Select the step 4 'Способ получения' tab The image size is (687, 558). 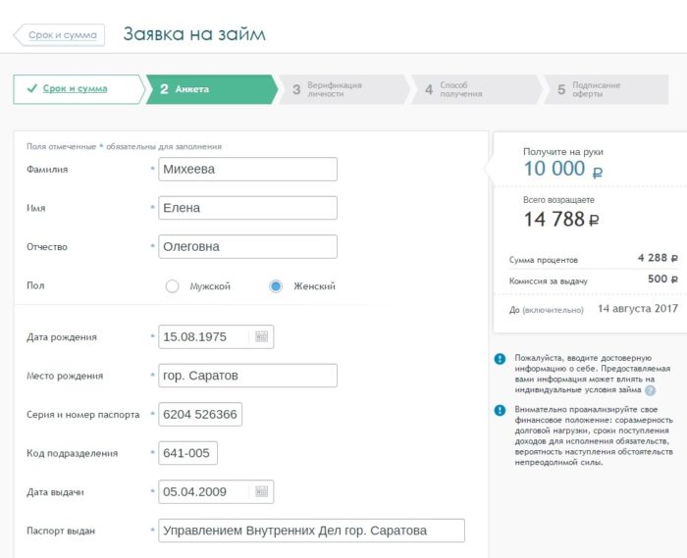click(476, 89)
